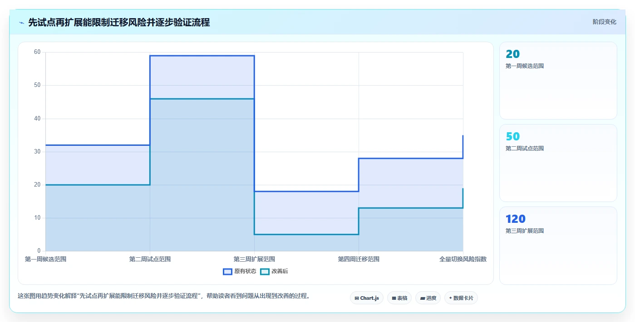
Task: Select the 进度 tag chip
Action: (428, 298)
